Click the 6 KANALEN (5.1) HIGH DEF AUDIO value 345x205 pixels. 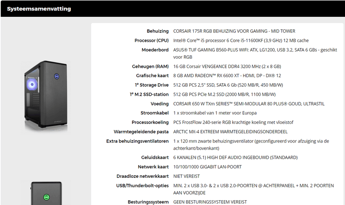[235, 158]
